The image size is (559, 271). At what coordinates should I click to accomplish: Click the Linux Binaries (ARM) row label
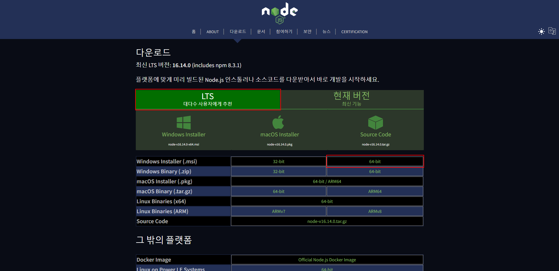[162, 211]
